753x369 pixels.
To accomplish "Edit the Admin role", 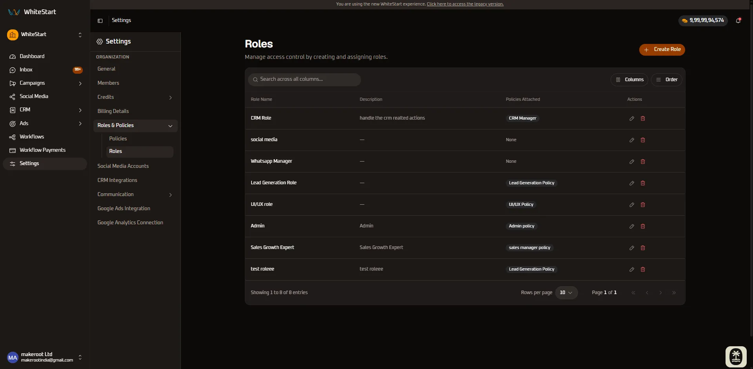I will point(632,226).
